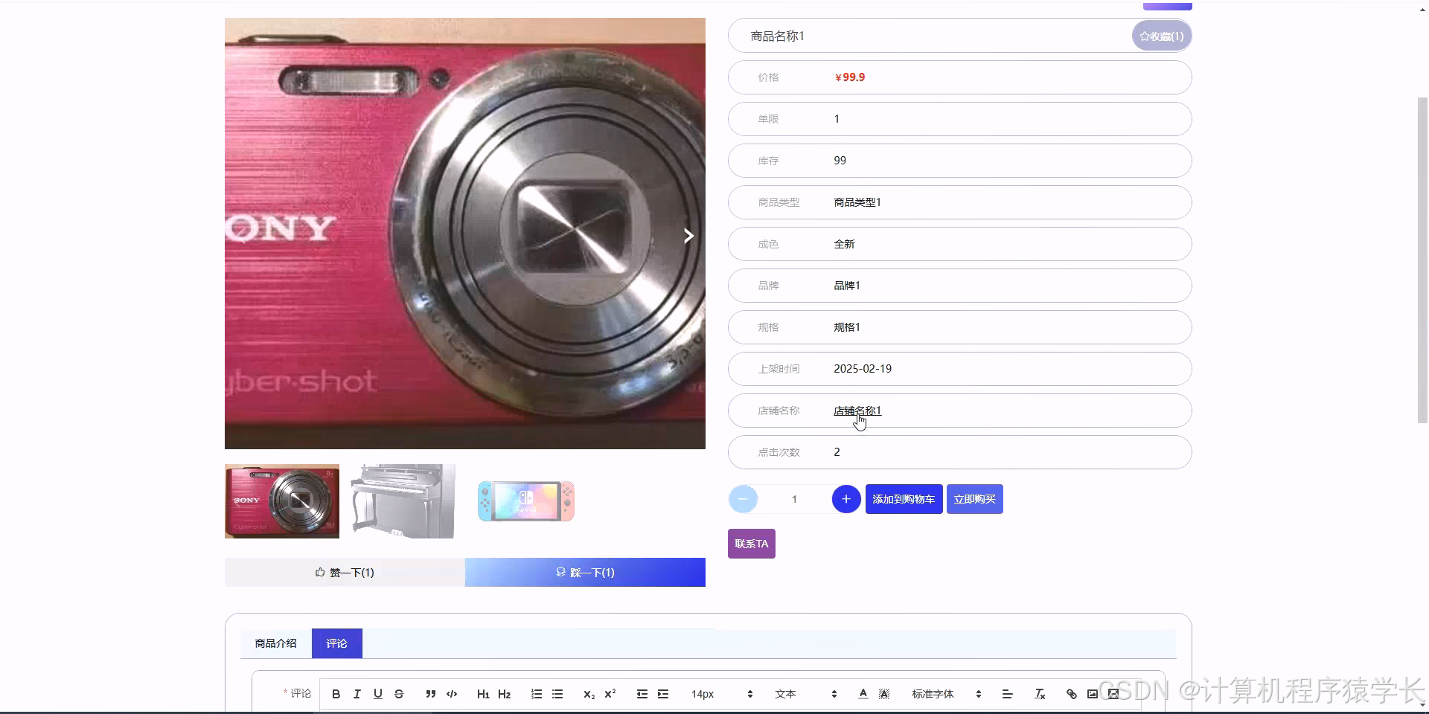Image resolution: width=1429 pixels, height=714 pixels.
Task: Toggle the 赞一下 like button
Action: click(x=345, y=572)
